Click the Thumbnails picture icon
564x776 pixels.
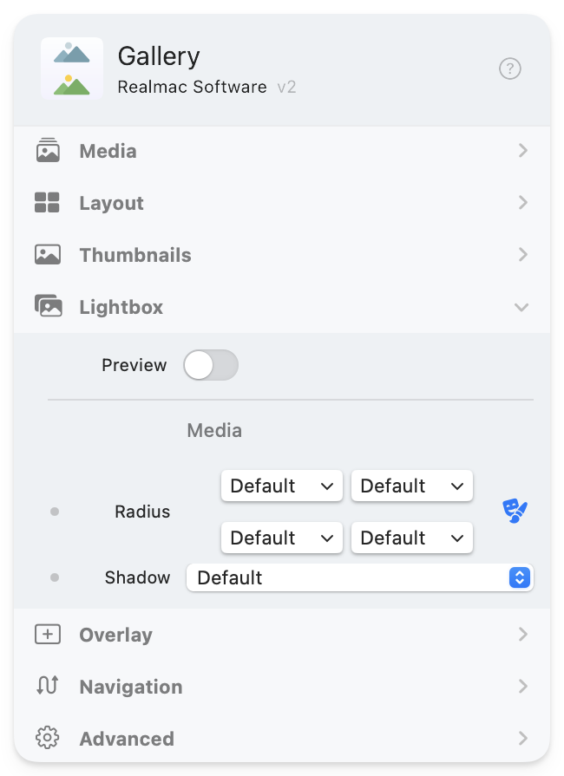pos(48,255)
